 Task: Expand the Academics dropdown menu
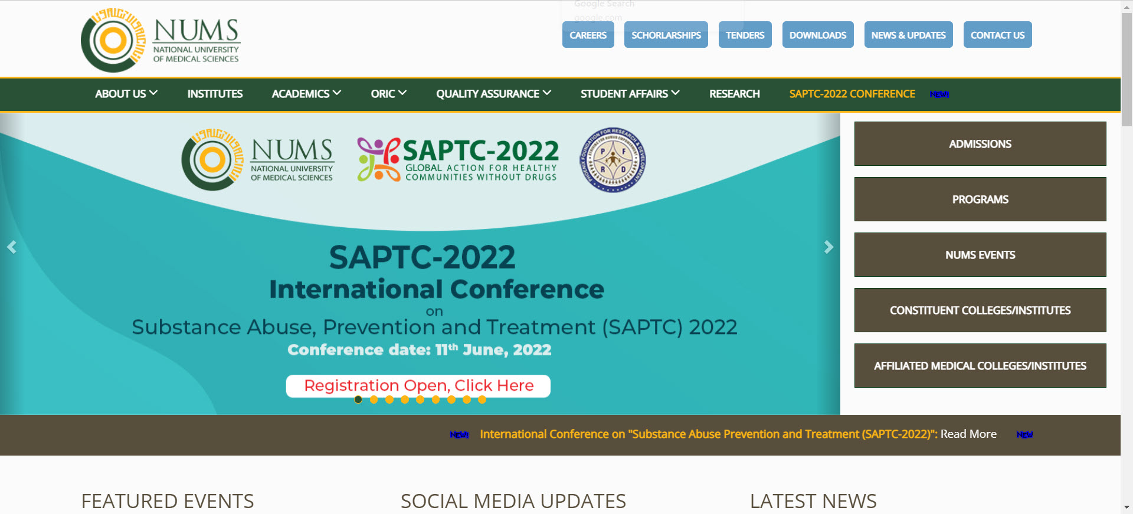pyautogui.click(x=306, y=94)
